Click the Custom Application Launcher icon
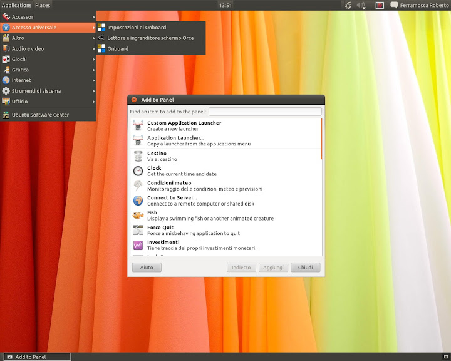 [x=138, y=126]
